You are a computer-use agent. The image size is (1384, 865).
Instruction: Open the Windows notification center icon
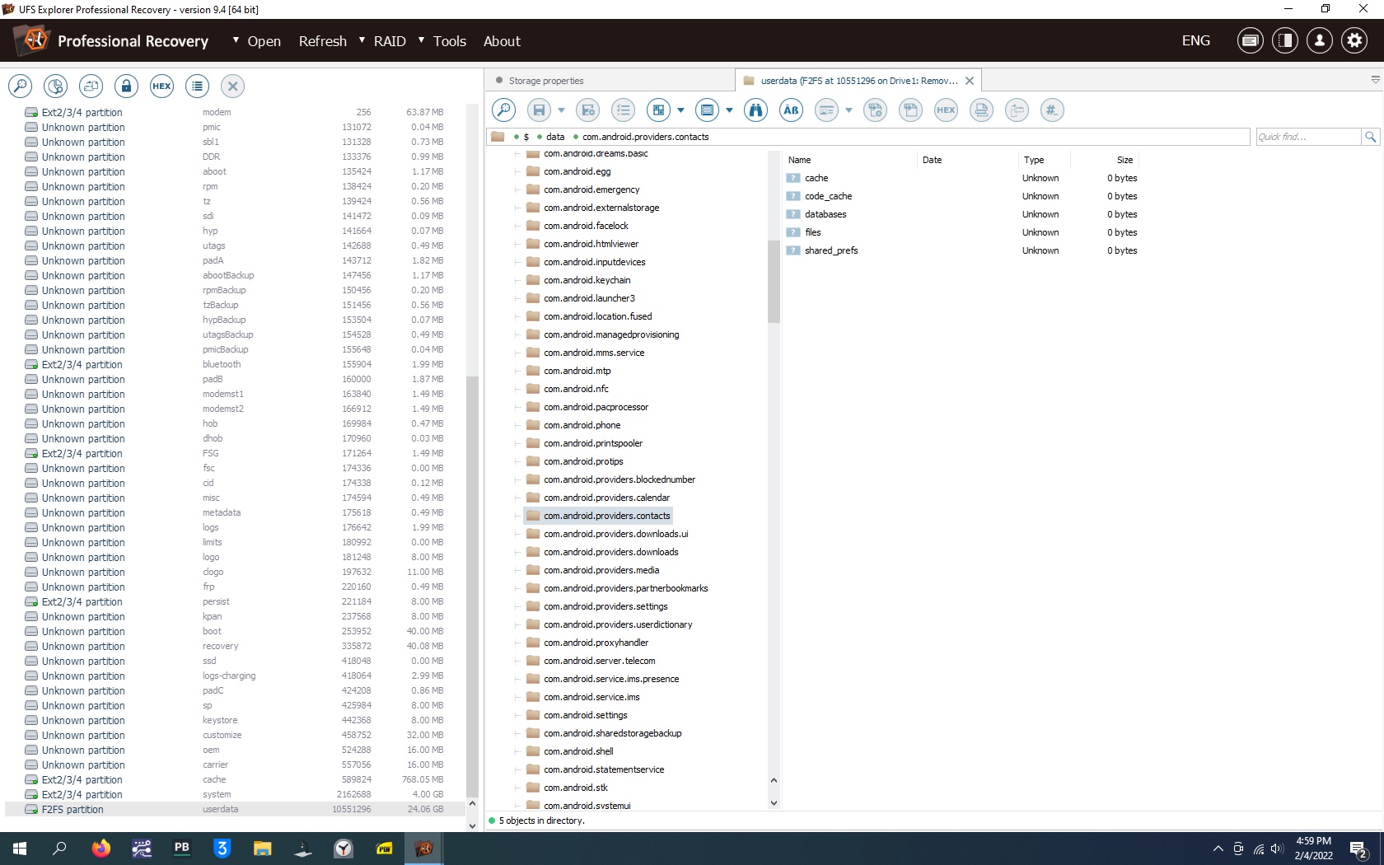[x=1358, y=849]
